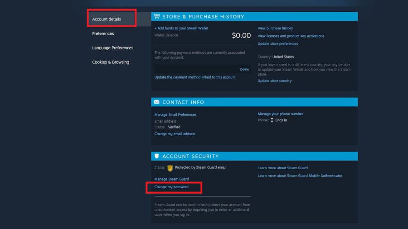Delete the saved payment method
This screenshot has width=408, height=229.
pos(244,69)
